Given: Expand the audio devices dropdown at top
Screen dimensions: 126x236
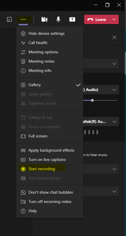Looking at the screenshot, I should click(114, 64).
